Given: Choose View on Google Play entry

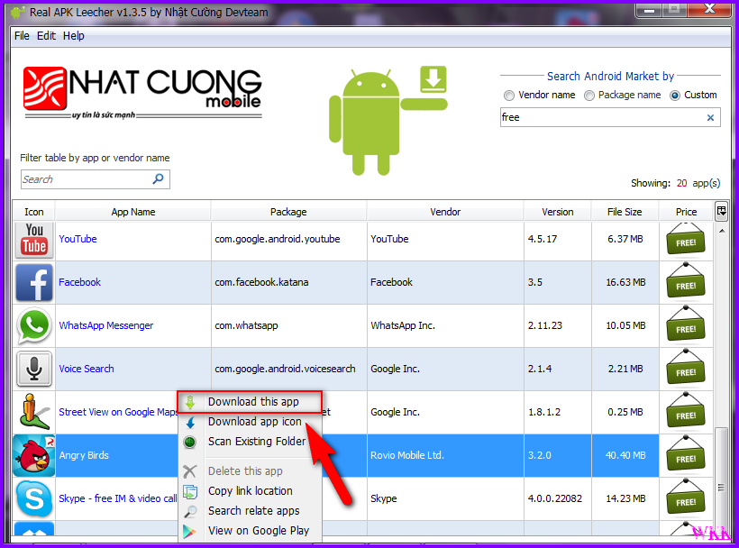Looking at the screenshot, I should point(250,531).
